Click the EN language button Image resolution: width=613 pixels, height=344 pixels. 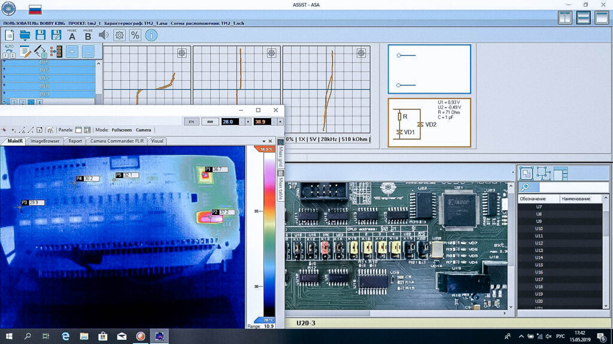191,121
